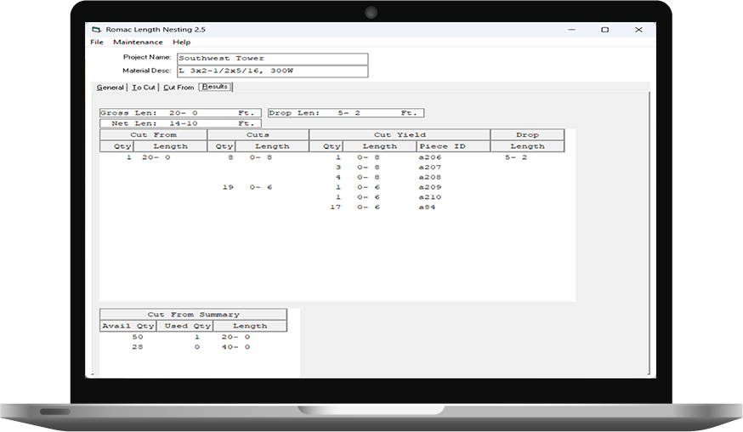Click the Net Len value box

coord(181,123)
